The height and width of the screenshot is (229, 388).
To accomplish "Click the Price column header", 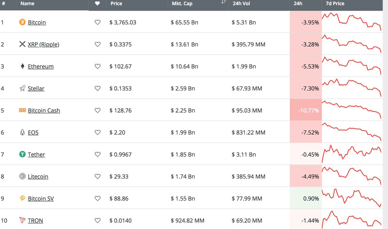I will [x=116, y=4].
